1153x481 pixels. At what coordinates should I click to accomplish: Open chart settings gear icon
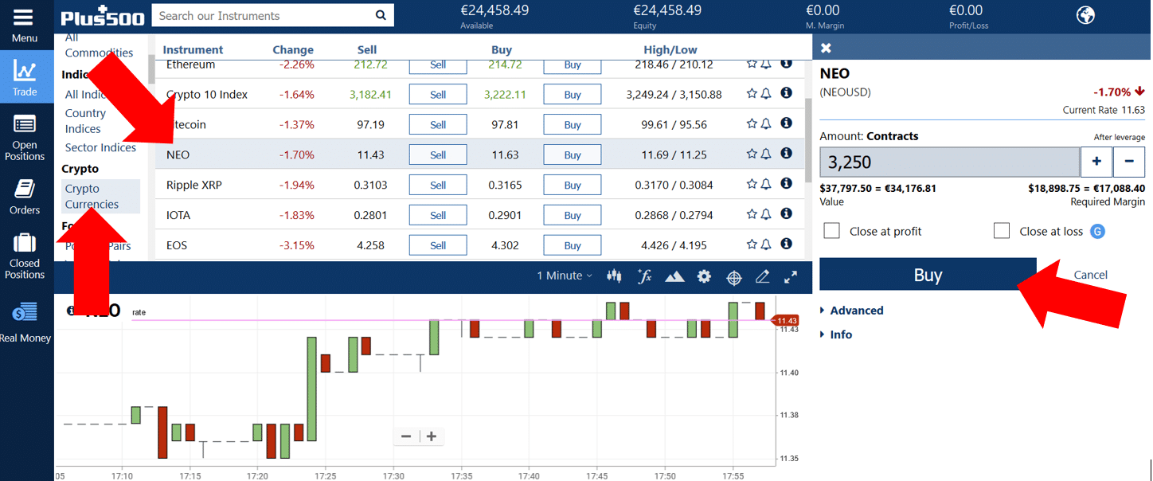704,276
